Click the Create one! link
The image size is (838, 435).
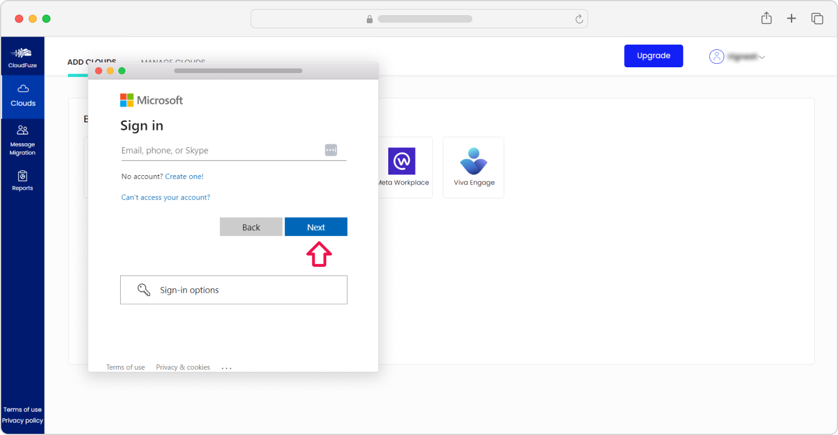[x=184, y=176]
